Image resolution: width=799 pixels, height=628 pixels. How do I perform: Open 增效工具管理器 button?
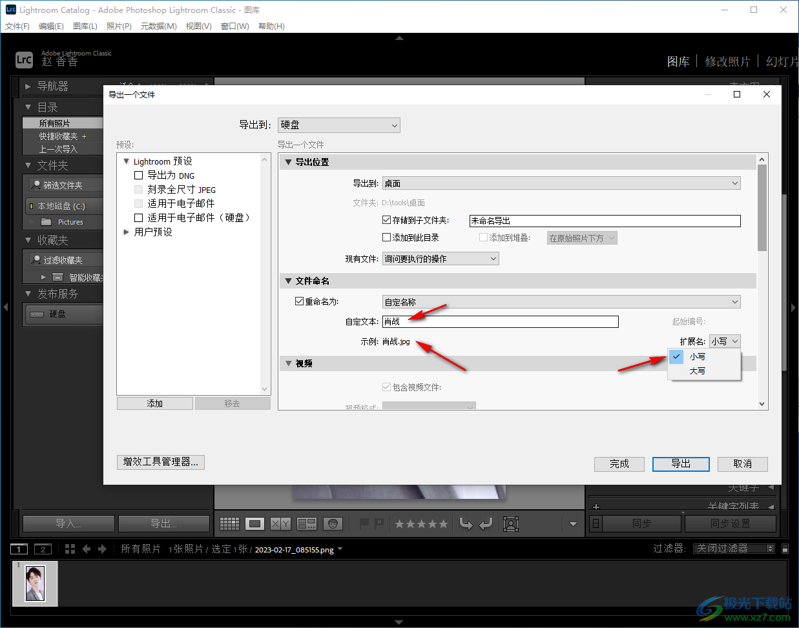[161, 461]
